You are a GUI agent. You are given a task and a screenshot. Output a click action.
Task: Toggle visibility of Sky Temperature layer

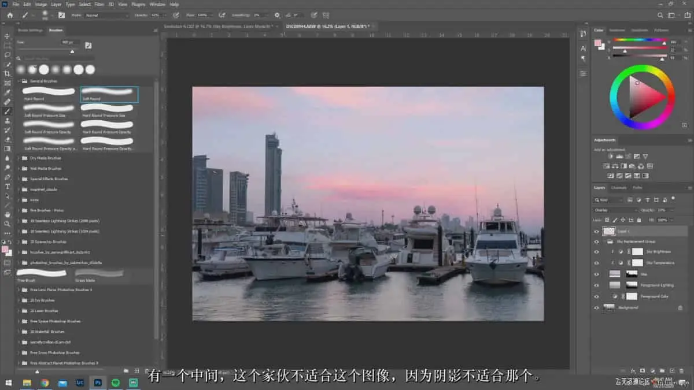tap(596, 263)
